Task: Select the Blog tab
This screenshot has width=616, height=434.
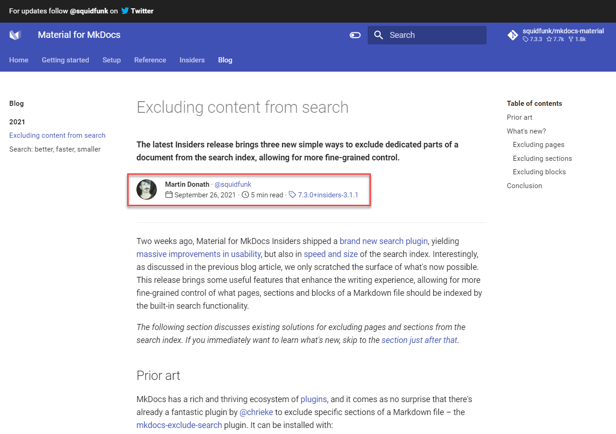Action: point(225,60)
